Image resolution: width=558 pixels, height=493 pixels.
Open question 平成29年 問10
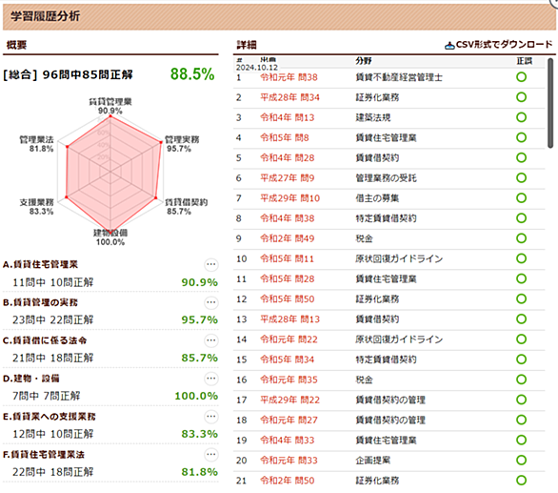coord(289,198)
